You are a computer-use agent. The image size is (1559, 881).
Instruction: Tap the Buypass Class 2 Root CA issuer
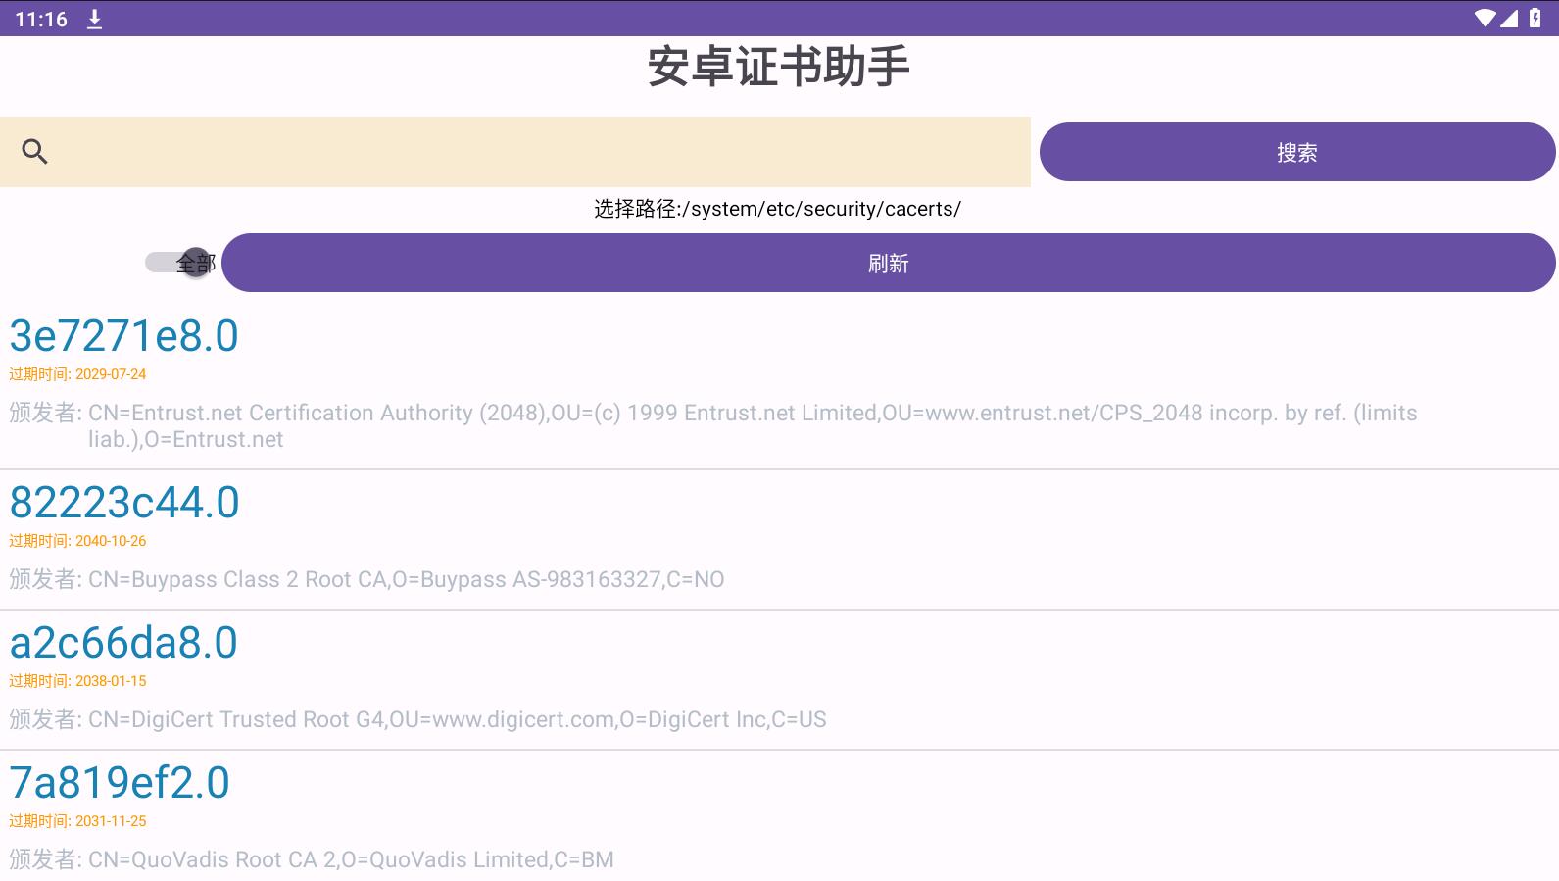click(406, 579)
